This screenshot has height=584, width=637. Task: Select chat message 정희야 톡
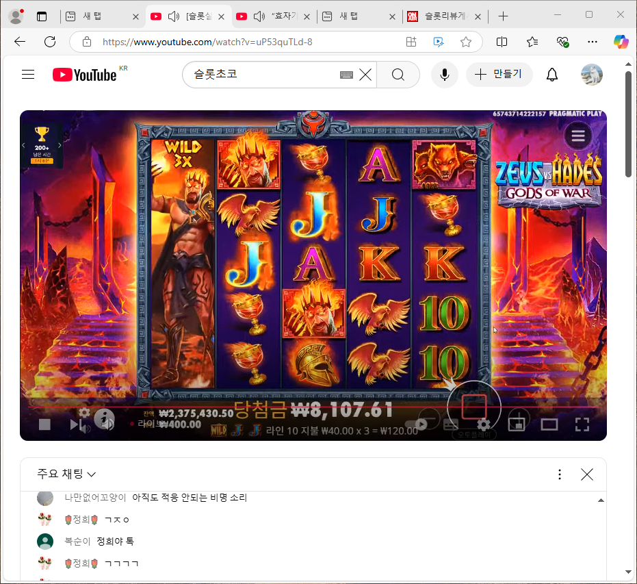(x=115, y=542)
